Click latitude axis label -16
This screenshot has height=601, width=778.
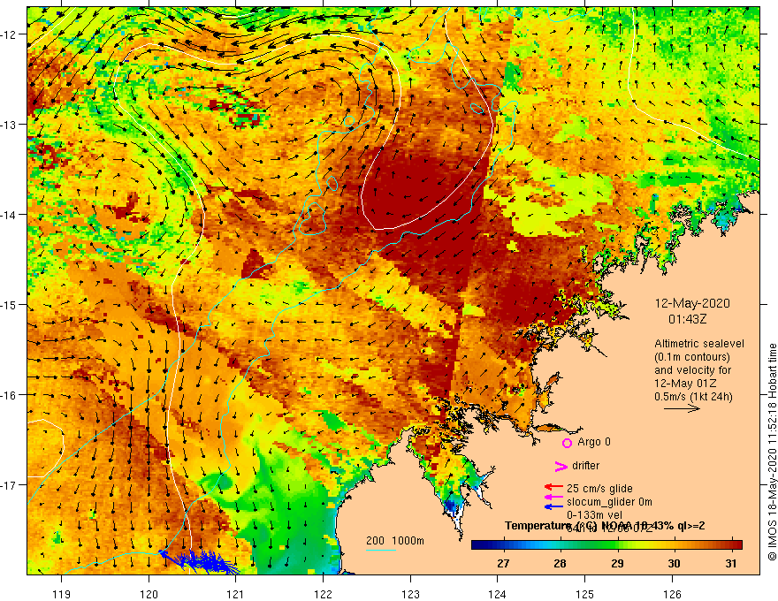[8, 395]
